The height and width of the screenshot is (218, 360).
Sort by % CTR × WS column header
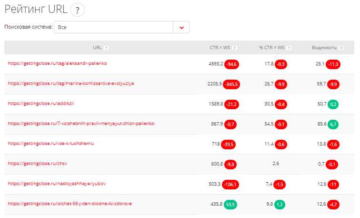pos(271,48)
